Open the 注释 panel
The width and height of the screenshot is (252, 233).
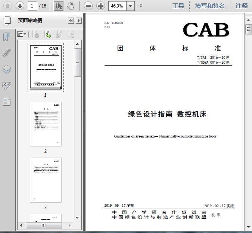pyautogui.click(x=242, y=6)
